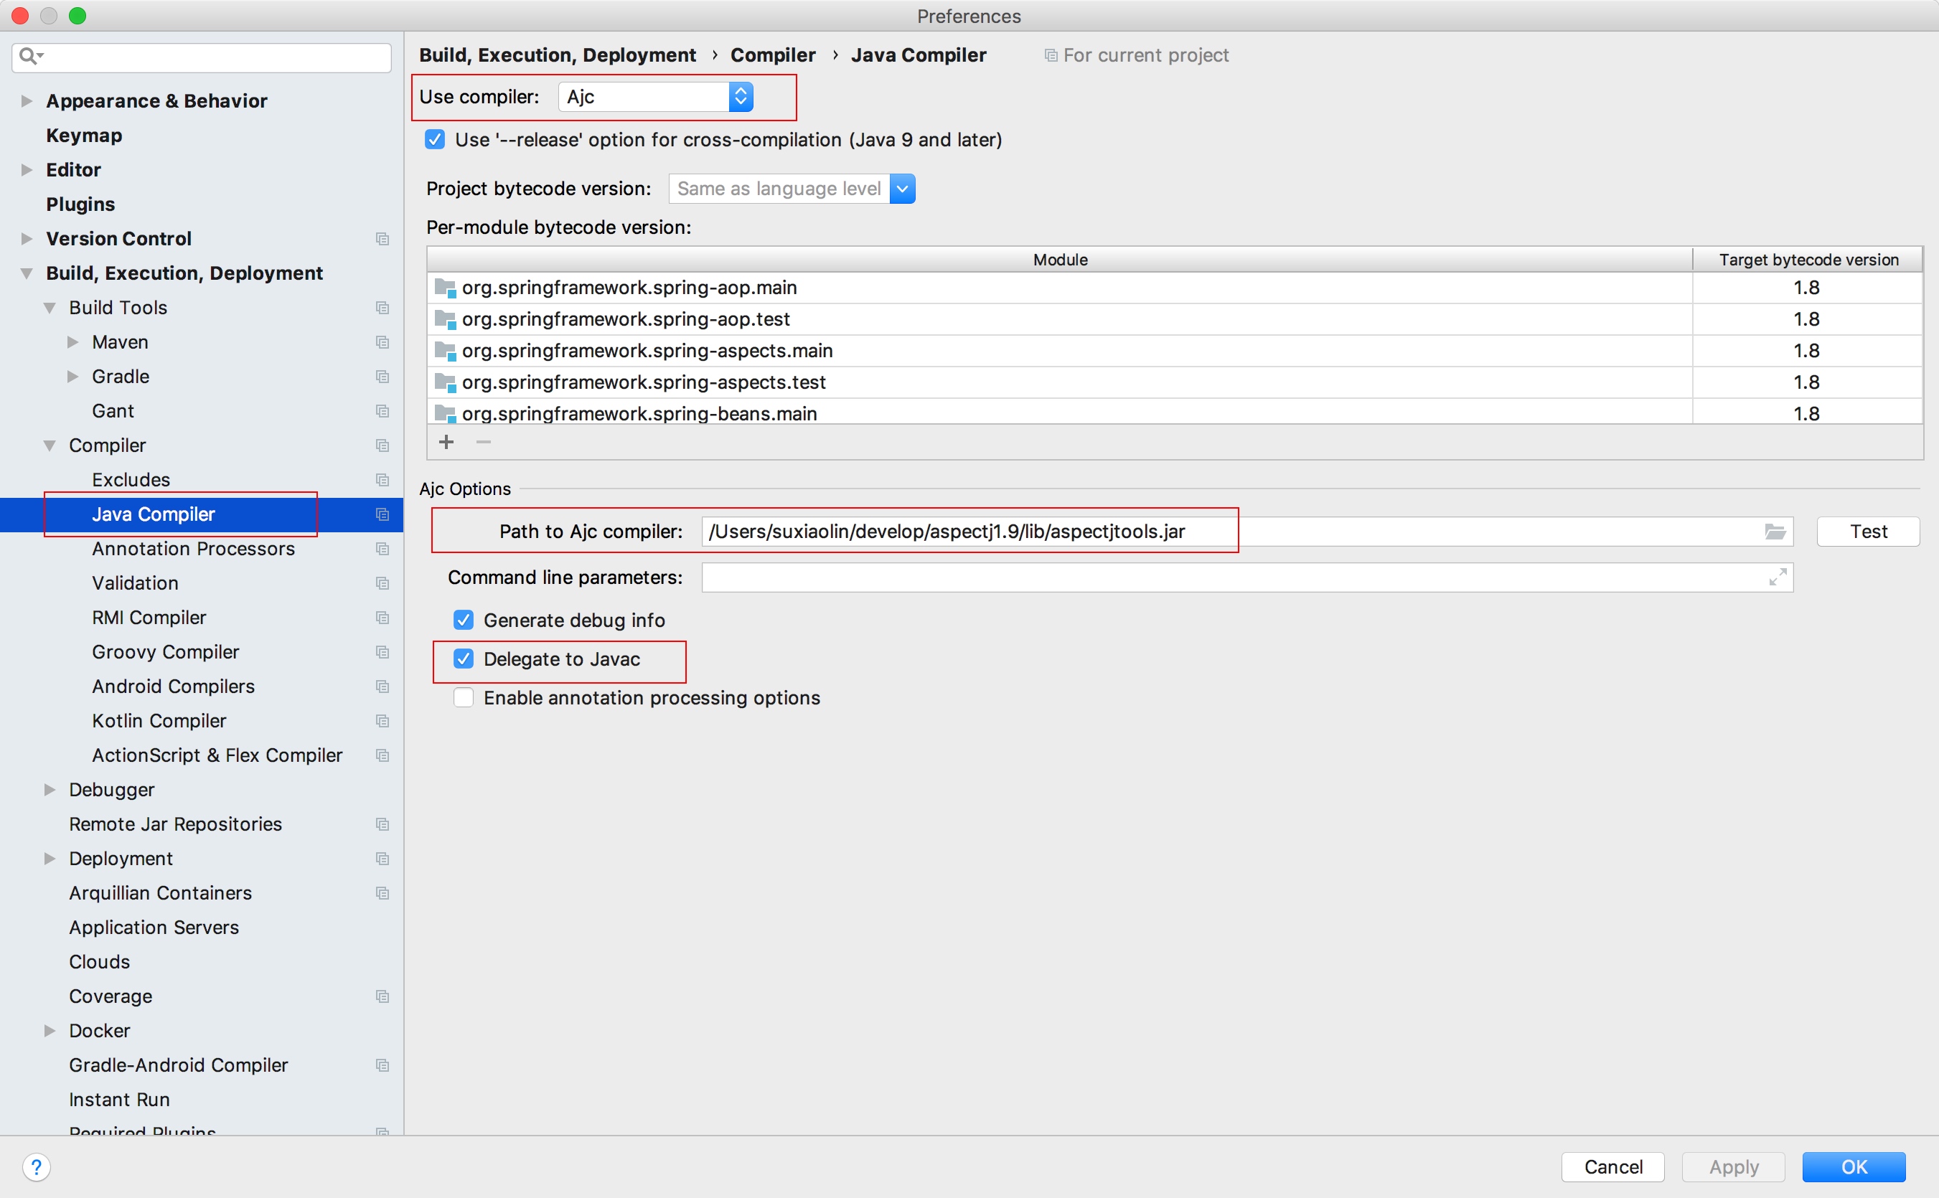Click project-level icon beside Coverage
The height and width of the screenshot is (1198, 1939).
[382, 996]
